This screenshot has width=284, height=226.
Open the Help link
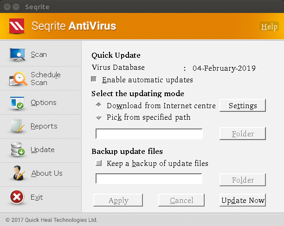(x=269, y=27)
